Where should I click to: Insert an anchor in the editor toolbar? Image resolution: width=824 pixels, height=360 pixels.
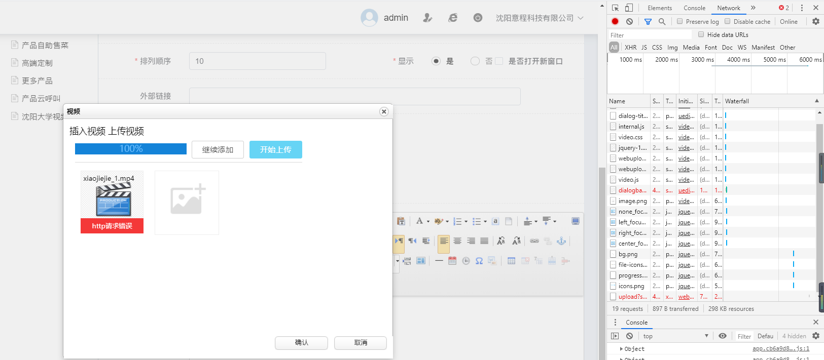561,241
